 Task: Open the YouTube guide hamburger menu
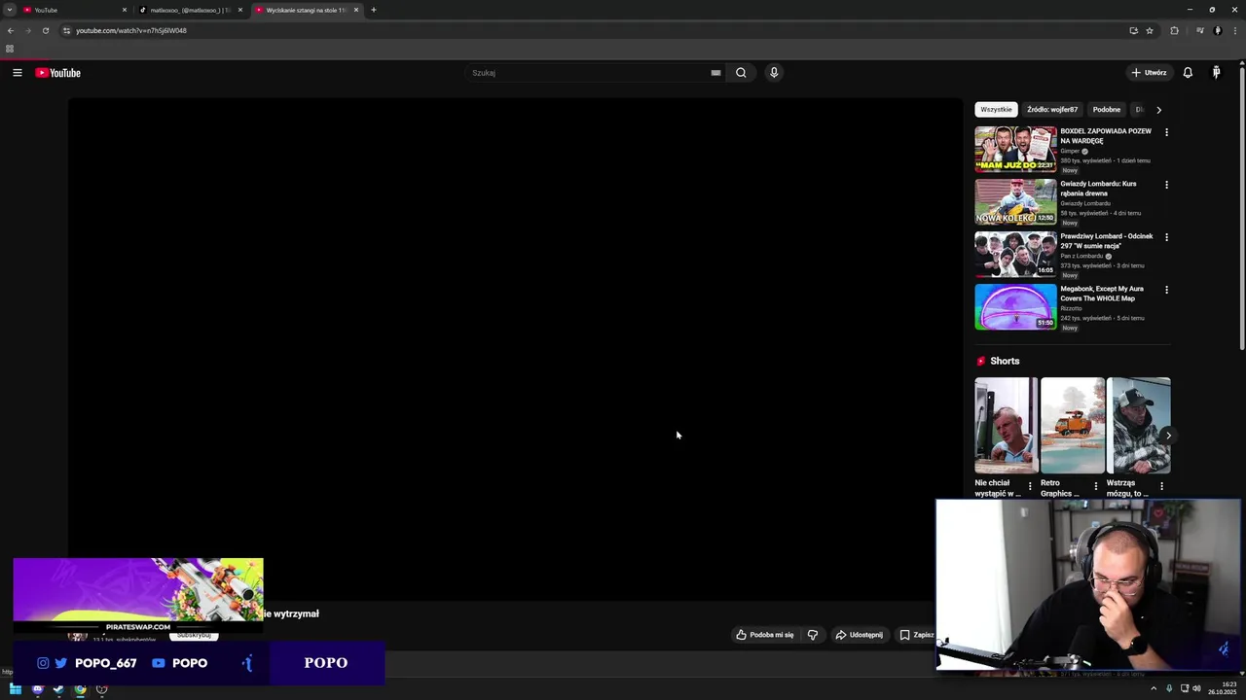click(17, 73)
